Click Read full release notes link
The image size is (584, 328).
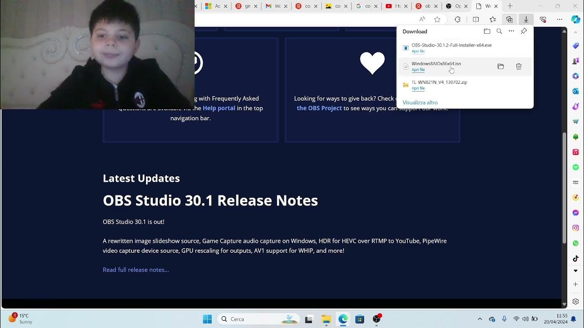pyautogui.click(x=136, y=270)
